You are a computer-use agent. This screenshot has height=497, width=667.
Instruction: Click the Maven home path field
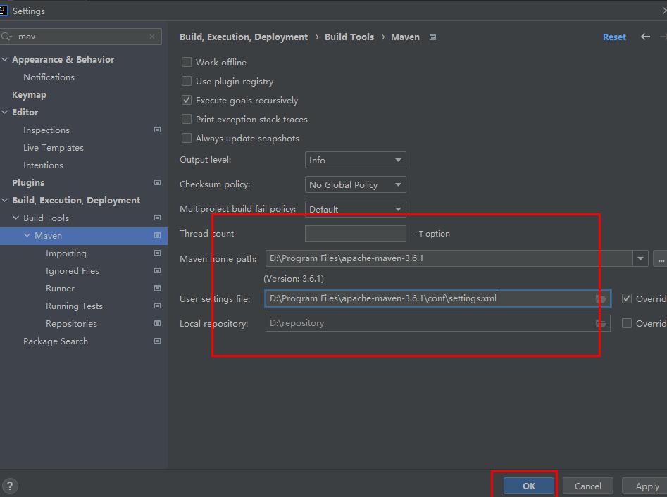(x=449, y=258)
